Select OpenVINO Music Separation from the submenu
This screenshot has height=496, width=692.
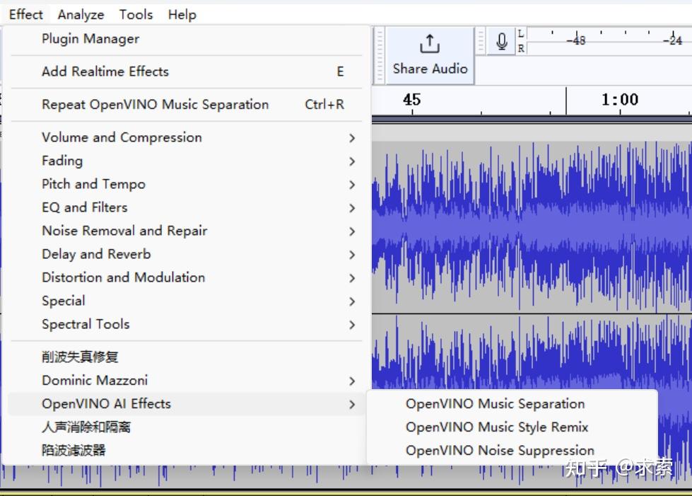tap(495, 403)
